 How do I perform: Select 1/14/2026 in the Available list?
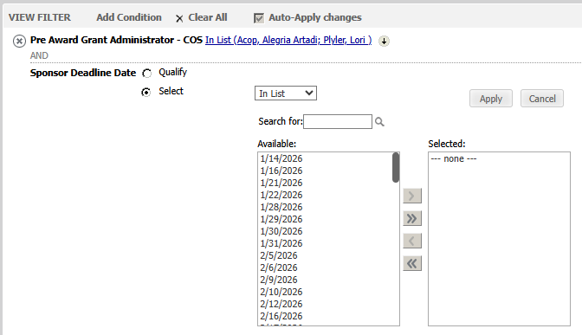(x=281, y=158)
